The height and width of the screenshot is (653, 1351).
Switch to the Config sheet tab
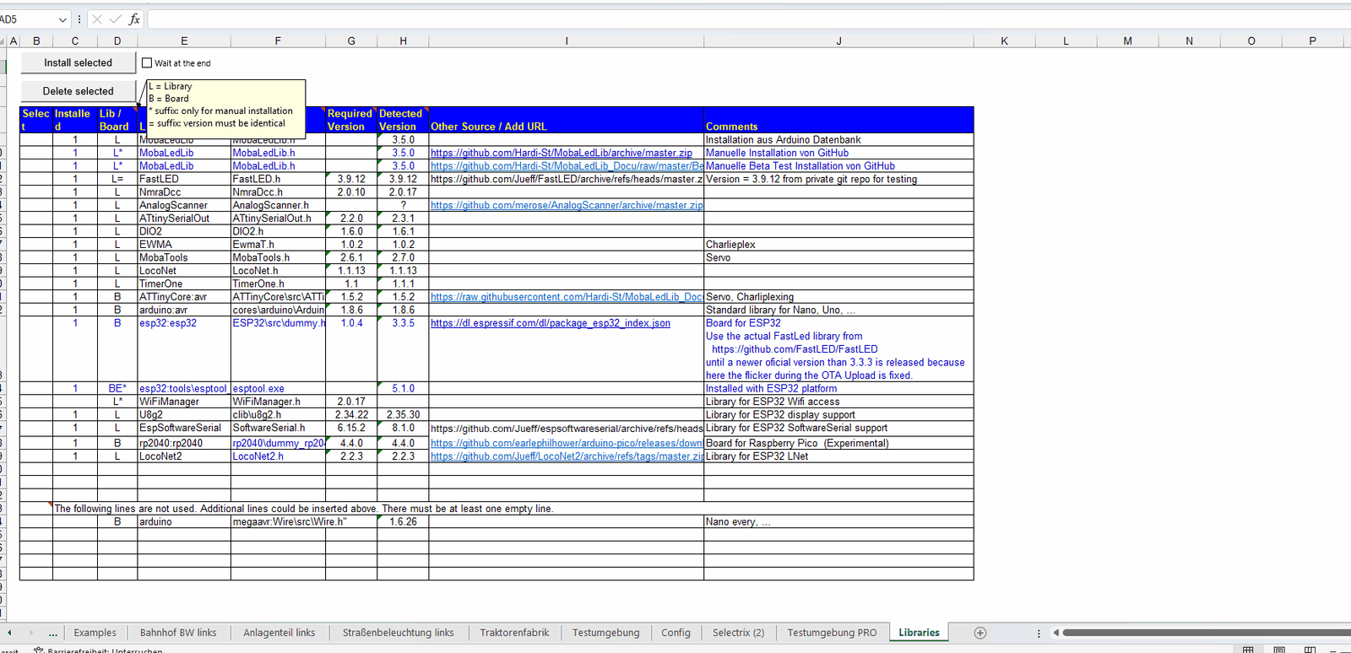click(x=675, y=633)
